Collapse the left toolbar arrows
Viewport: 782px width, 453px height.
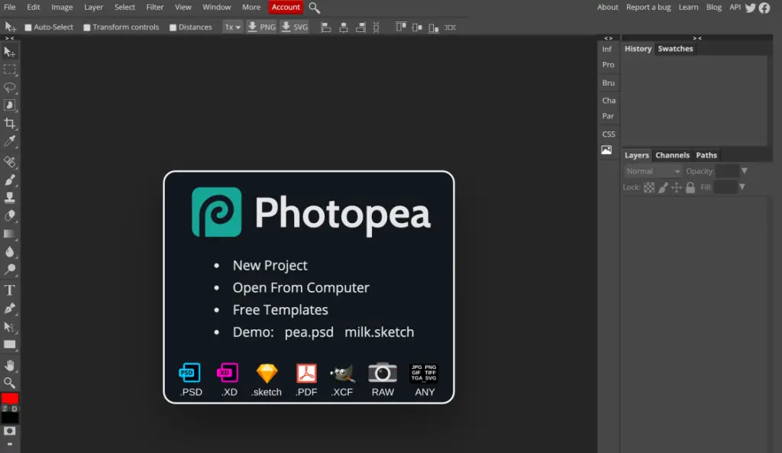9,38
